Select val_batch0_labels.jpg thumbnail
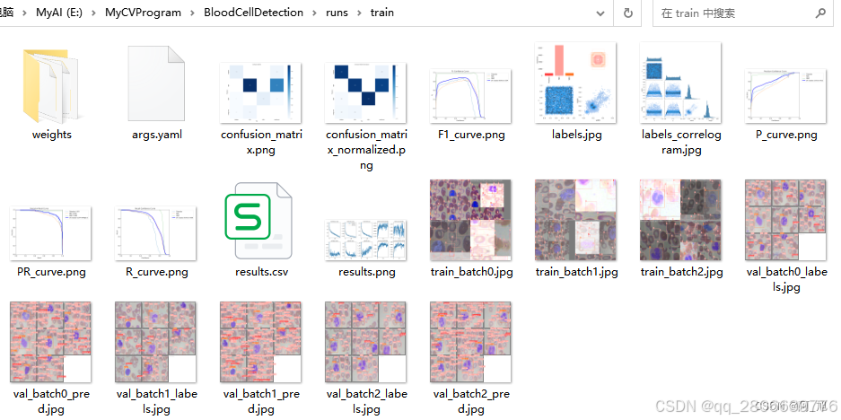 785,220
